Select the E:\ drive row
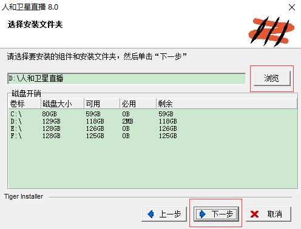 pos(153,128)
